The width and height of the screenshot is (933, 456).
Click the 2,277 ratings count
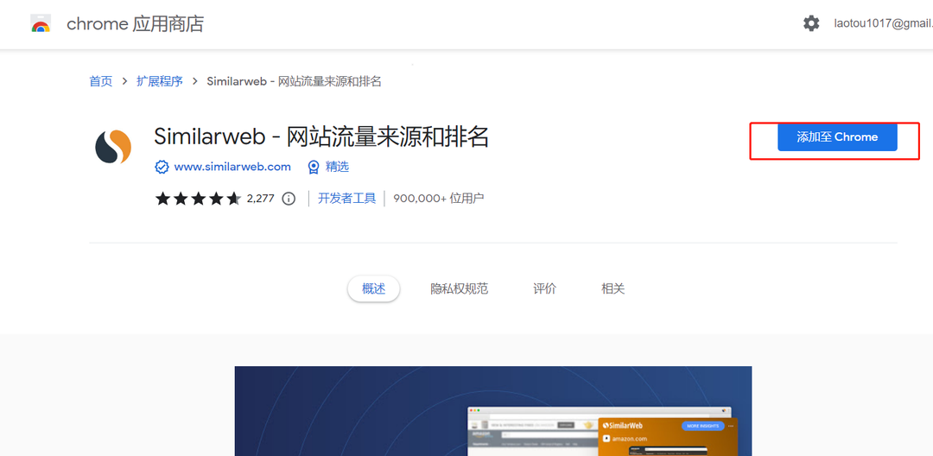(x=260, y=199)
